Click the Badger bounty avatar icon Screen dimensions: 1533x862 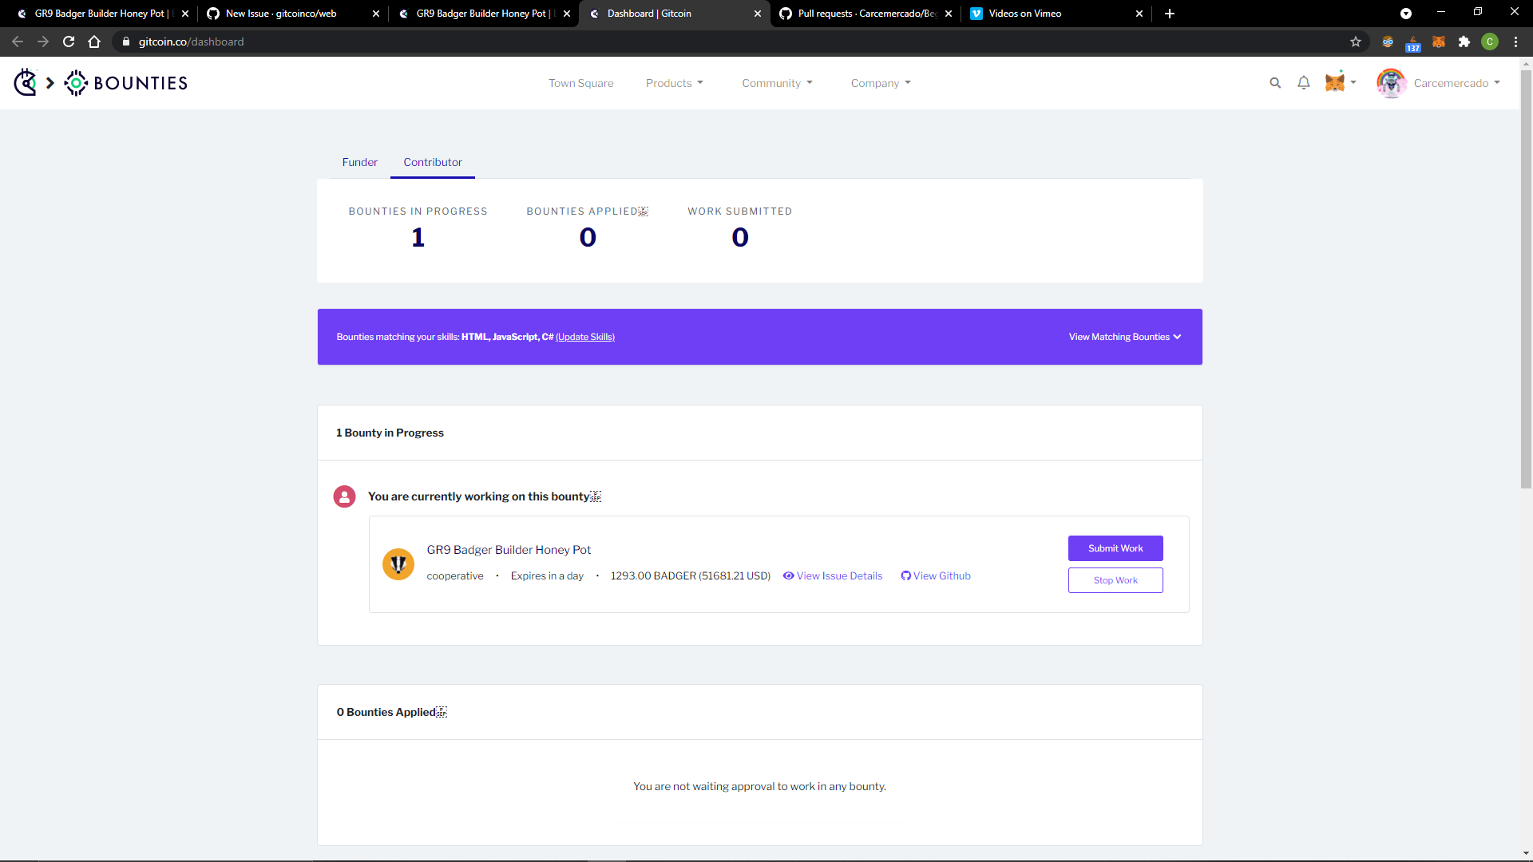tap(398, 564)
